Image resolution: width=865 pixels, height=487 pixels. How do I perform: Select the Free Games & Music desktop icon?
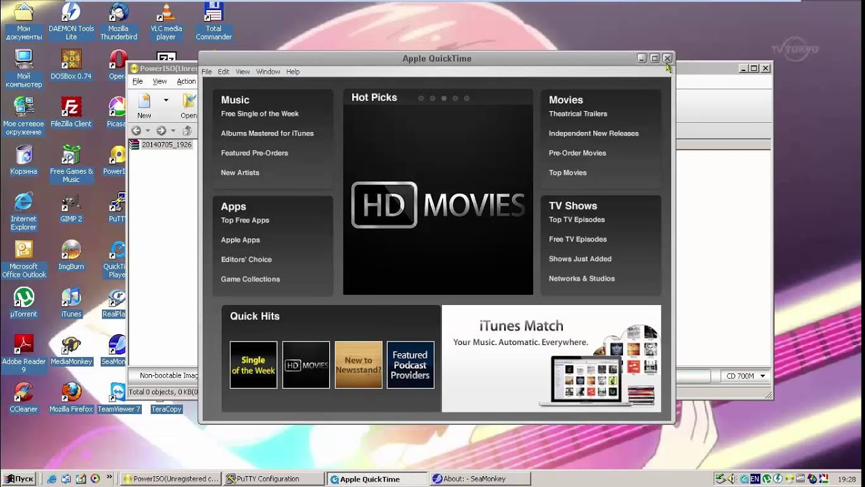(x=71, y=164)
